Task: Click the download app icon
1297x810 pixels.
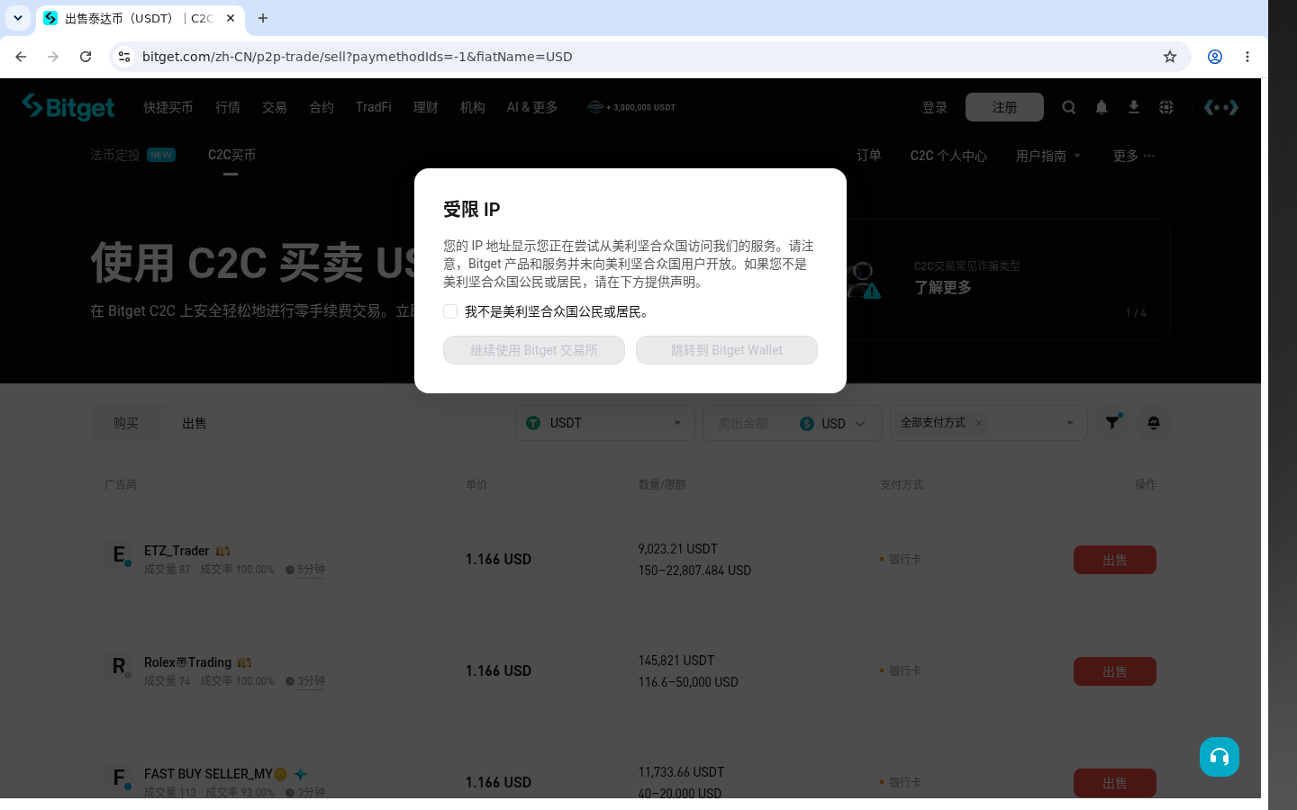Action: tap(1134, 107)
